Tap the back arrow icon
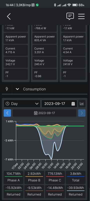The height and width of the screenshot is (201, 90). [x=9, y=17]
